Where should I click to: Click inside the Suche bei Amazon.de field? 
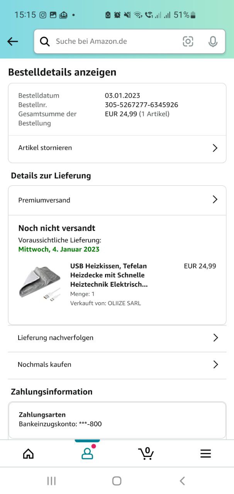116,41
